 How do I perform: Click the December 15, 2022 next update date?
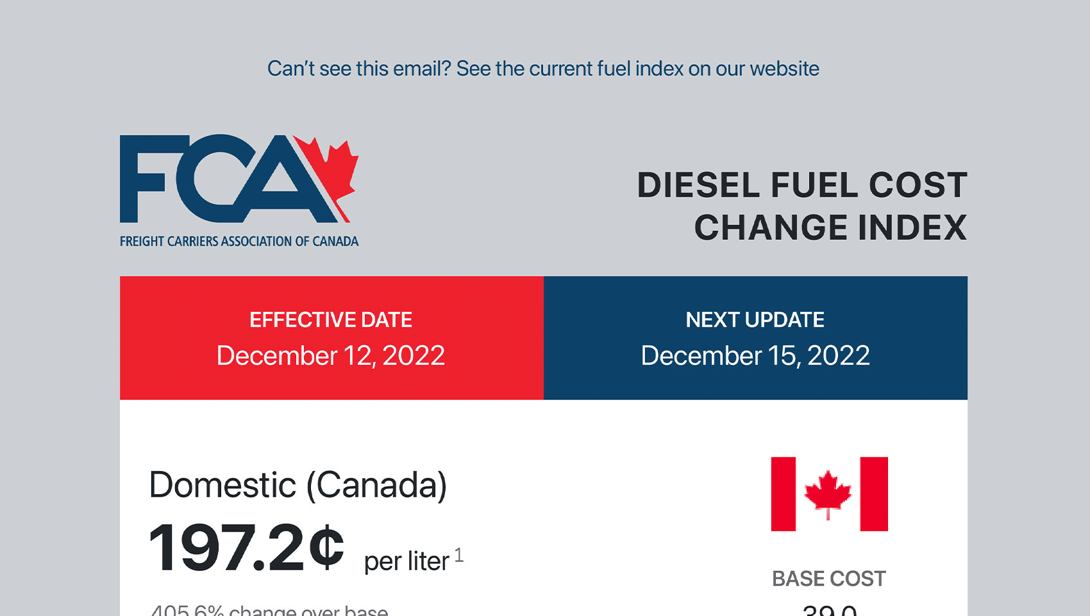[755, 355]
